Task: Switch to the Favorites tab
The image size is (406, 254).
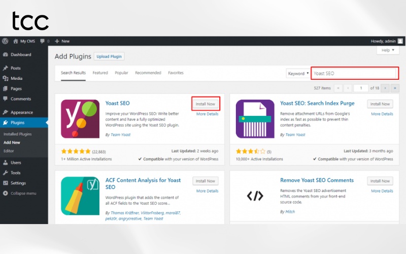Action: pyautogui.click(x=176, y=73)
